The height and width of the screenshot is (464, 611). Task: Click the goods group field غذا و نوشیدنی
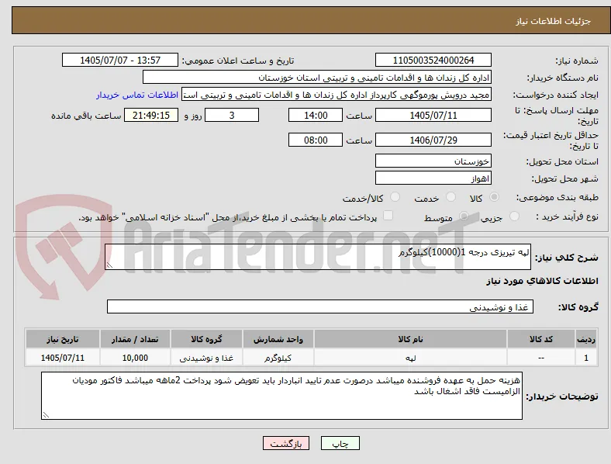tap(320, 306)
